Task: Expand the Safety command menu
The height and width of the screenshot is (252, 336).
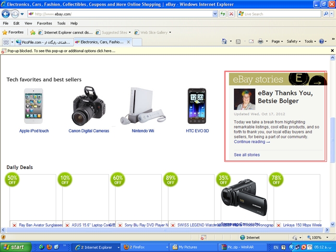Action: (x=293, y=41)
